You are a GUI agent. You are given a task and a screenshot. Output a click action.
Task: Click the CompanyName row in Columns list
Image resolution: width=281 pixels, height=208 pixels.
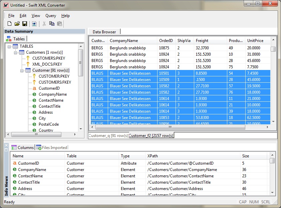click(140, 170)
